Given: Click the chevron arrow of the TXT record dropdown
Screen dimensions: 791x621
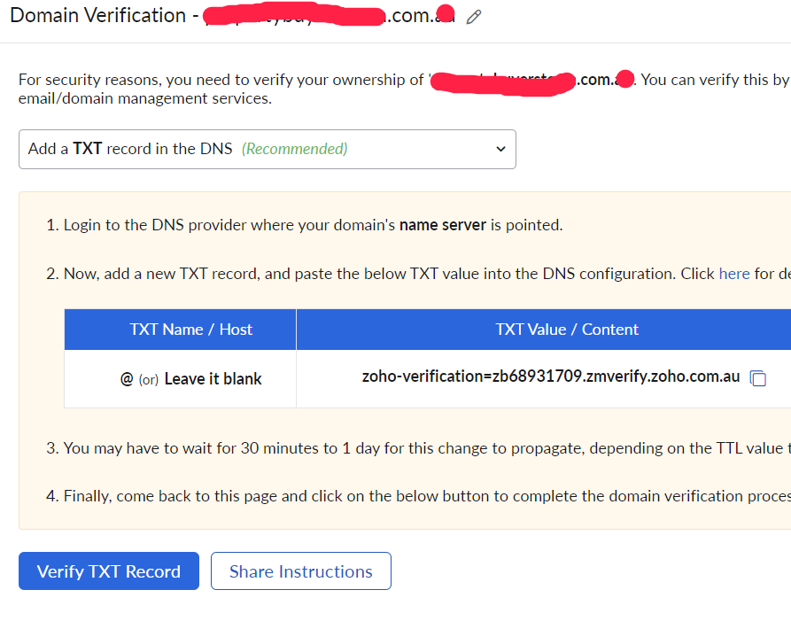Looking at the screenshot, I should [500, 149].
